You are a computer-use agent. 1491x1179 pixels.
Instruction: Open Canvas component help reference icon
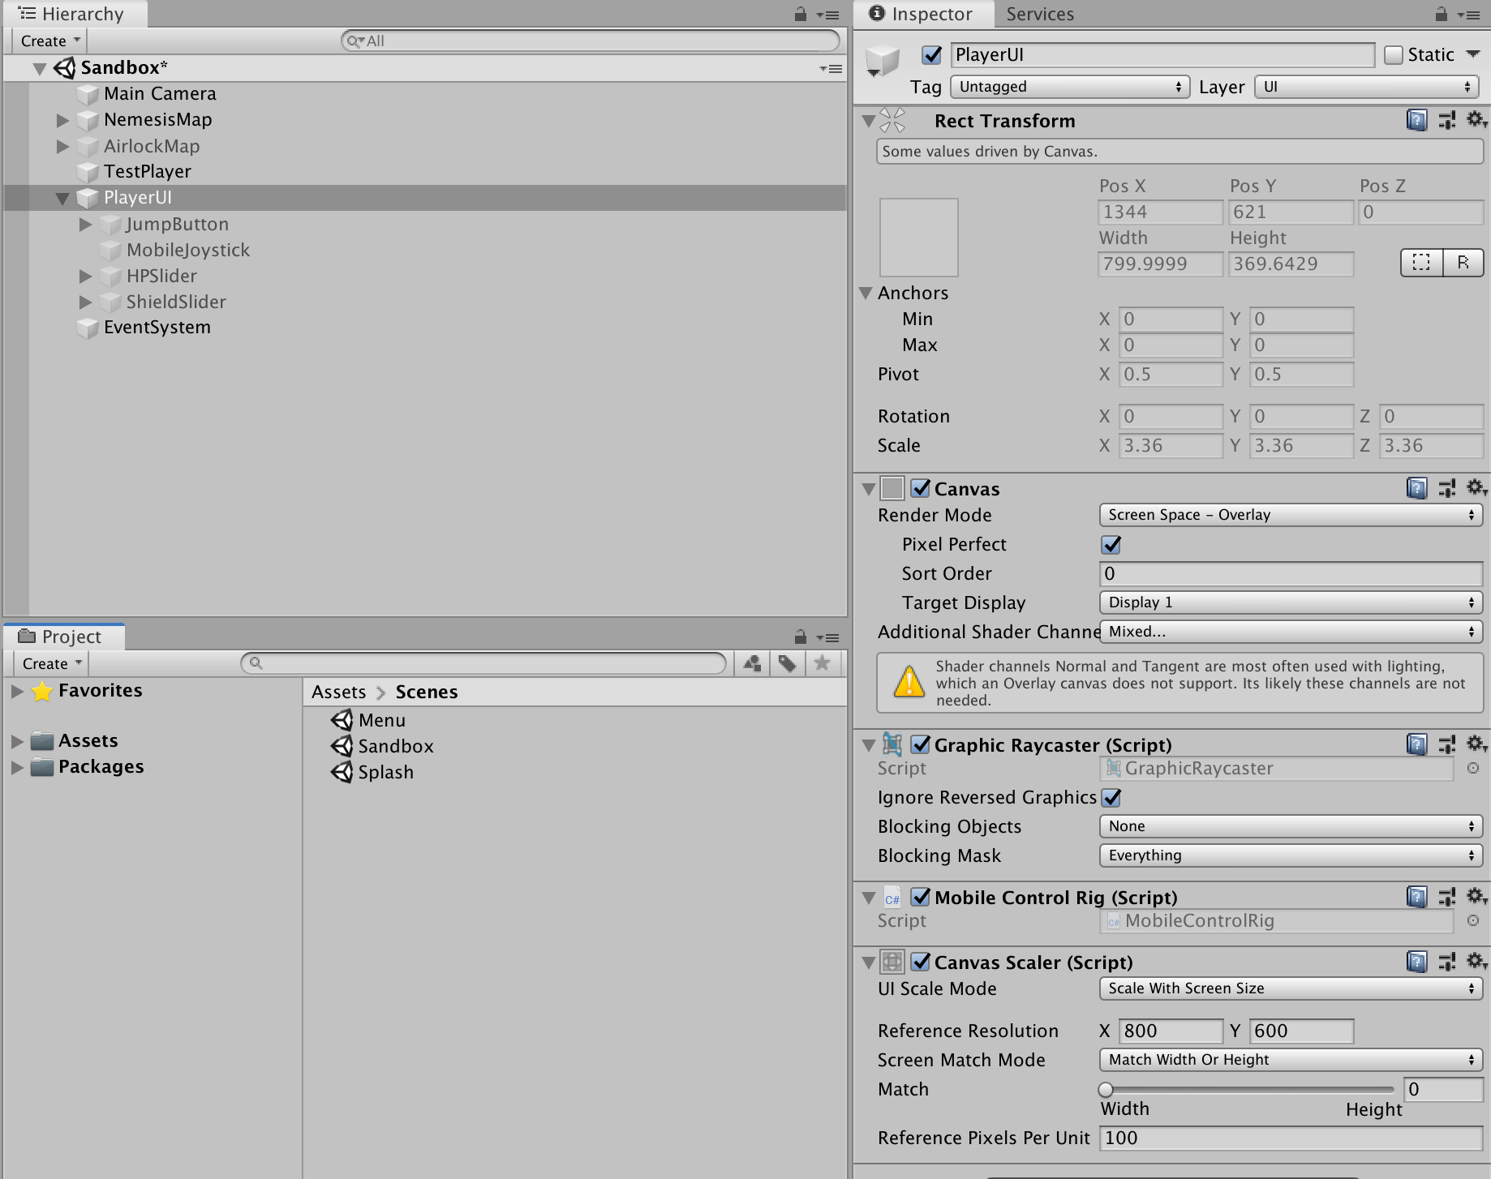pos(1416,488)
